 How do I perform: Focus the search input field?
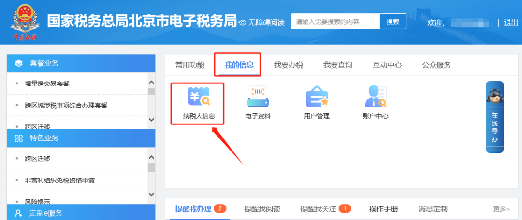[x=335, y=22]
